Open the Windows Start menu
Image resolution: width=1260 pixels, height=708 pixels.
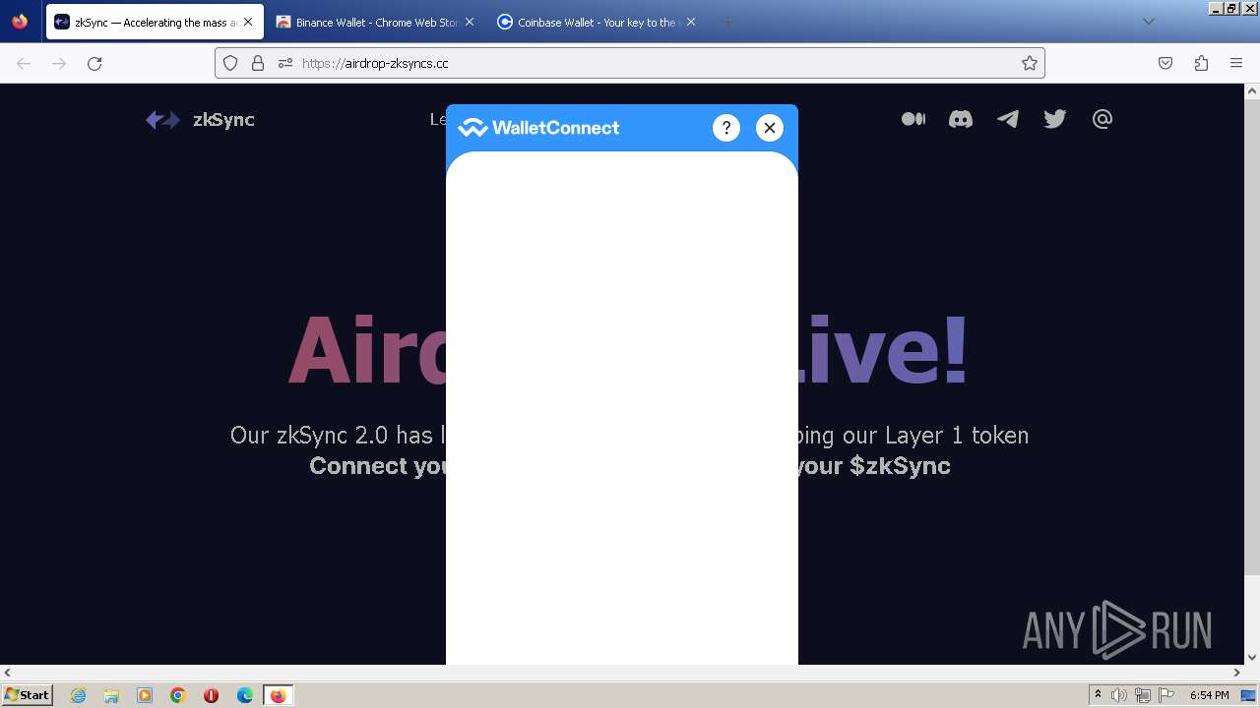[27, 695]
